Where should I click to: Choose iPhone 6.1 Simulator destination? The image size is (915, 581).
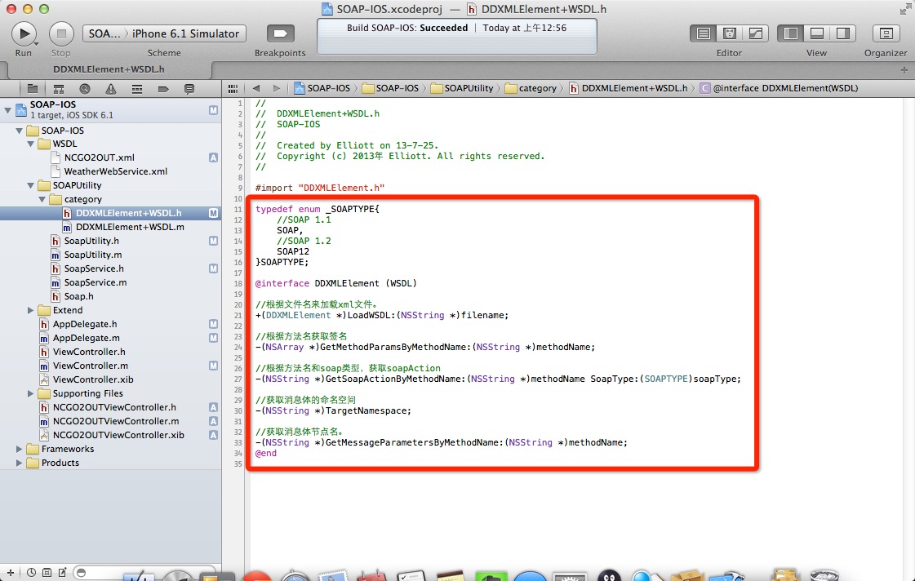pos(185,33)
